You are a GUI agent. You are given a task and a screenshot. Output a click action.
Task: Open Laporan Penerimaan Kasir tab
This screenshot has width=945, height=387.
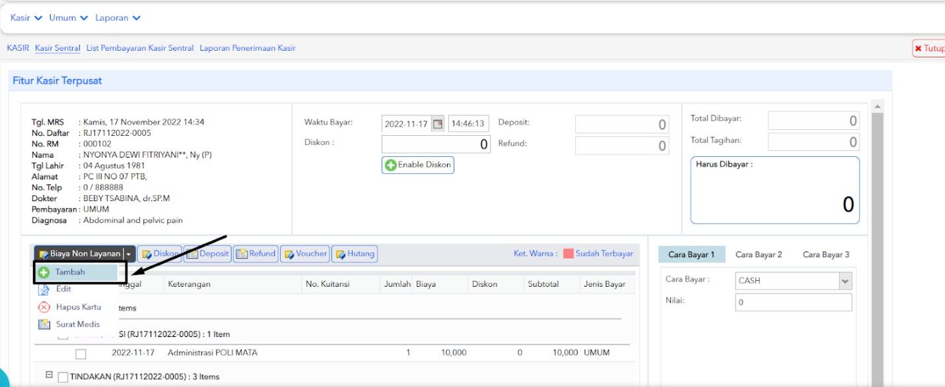click(x=248, y=48)
